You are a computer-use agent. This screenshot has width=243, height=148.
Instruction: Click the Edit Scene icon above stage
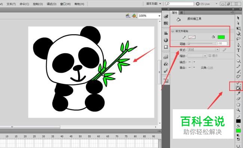[x=128, y=16]
